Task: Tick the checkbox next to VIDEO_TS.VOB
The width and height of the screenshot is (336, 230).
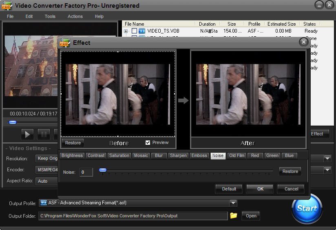Action: [134, 31]
